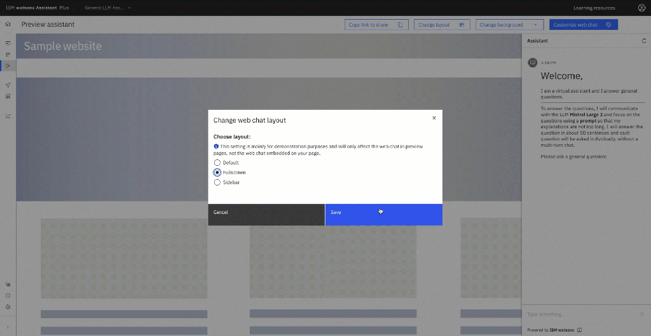Screen dimensions: 651x336
Task: Open the Analytics chart icon in sidebar
Action: coord(8,116)
